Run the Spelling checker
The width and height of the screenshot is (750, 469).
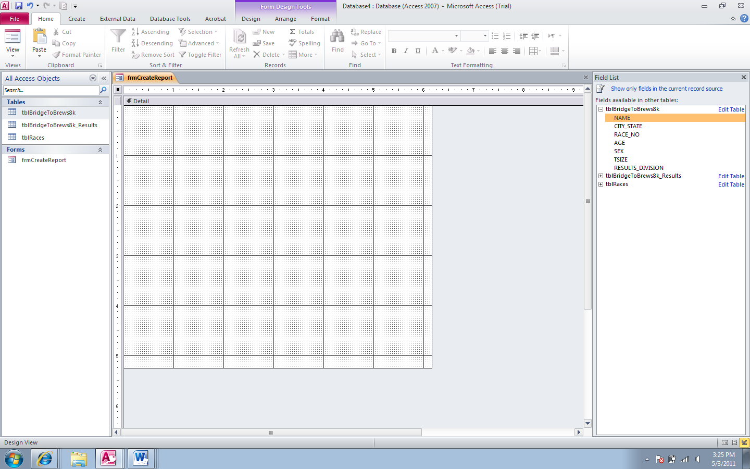tap(304, 43)
